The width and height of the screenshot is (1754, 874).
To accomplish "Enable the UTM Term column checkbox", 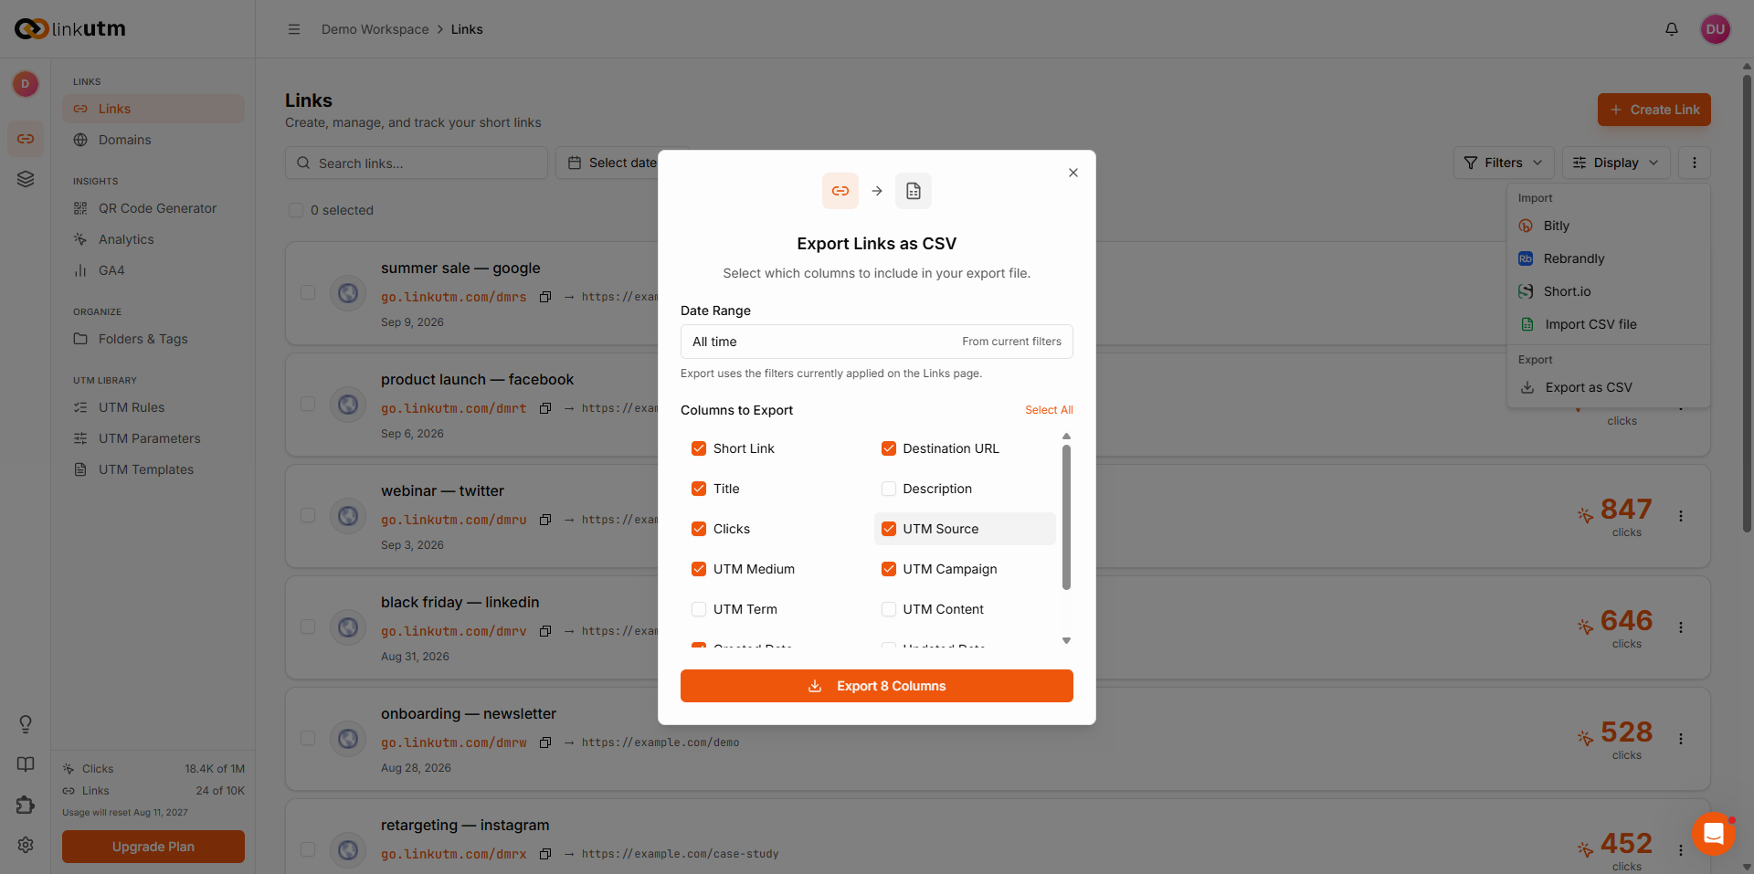I will pos(699,609).
